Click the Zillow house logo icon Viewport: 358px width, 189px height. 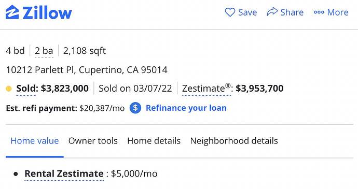(x=12, y=12)
